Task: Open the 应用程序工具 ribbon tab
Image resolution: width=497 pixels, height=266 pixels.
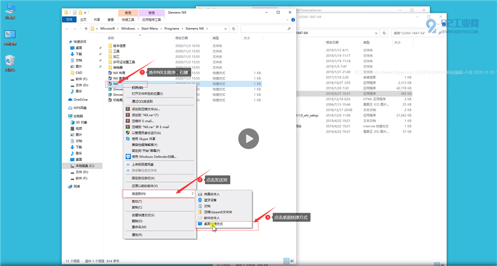Action: tap(152, 20)
